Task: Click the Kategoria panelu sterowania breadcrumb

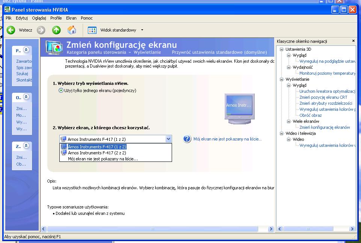Action: point(96,52)
